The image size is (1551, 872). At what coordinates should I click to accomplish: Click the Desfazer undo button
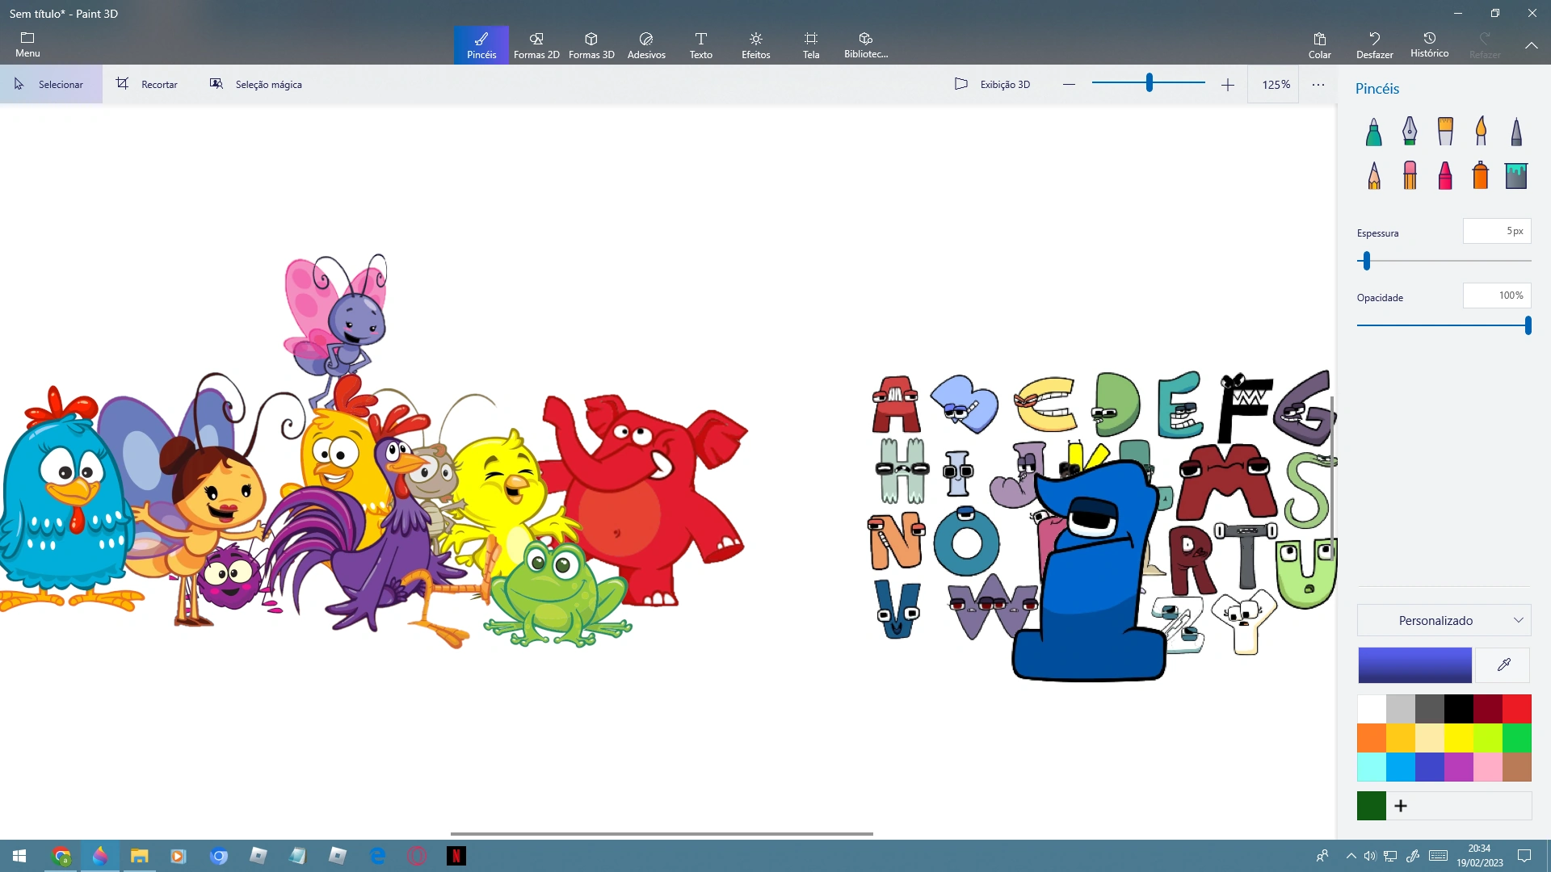[1374, 45]
